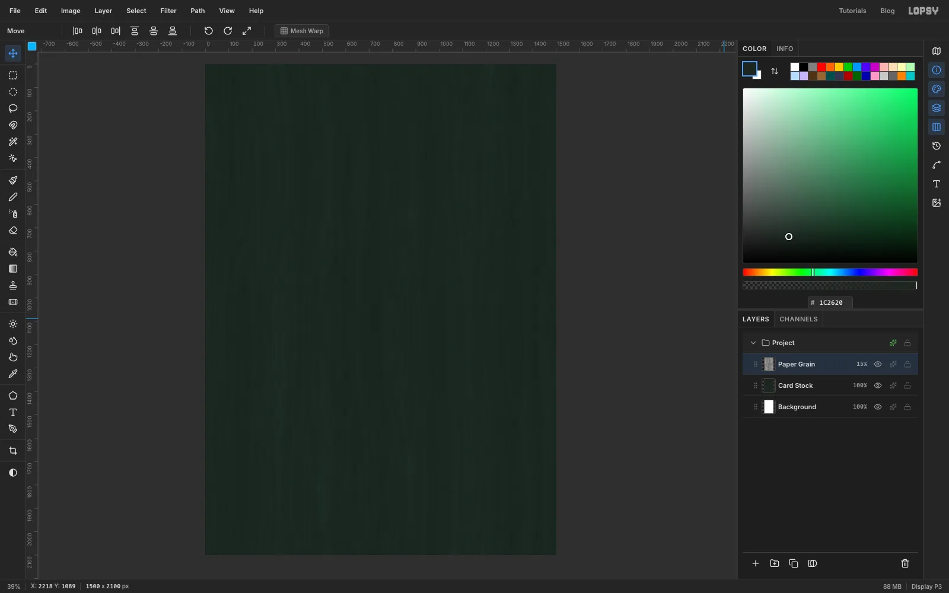Select the rectangular marquee tool
949x593 pixels.
(13, 75)
